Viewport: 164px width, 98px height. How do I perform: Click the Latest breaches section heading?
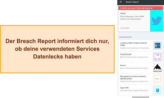[x=125, y=37]
